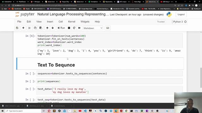Screen dimensions: 202x113
Task: Select the Text To Sequnce heading cell
Action: [x=100, y=64]
